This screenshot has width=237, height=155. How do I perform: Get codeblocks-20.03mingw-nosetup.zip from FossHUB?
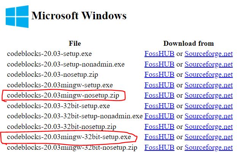[x=159, y=95]
